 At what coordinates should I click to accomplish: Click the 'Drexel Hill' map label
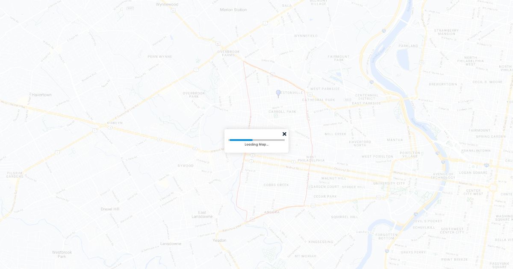(x=110, y=209)
